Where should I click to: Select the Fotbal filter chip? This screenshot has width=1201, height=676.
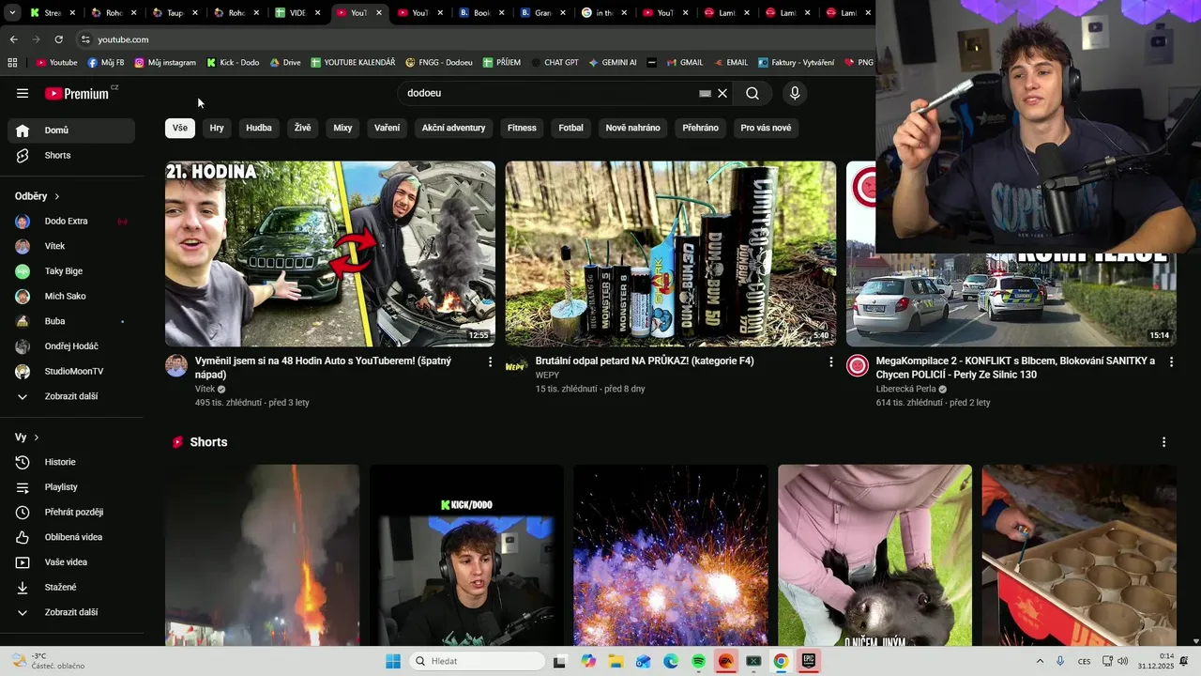click(x=570, y=128)
